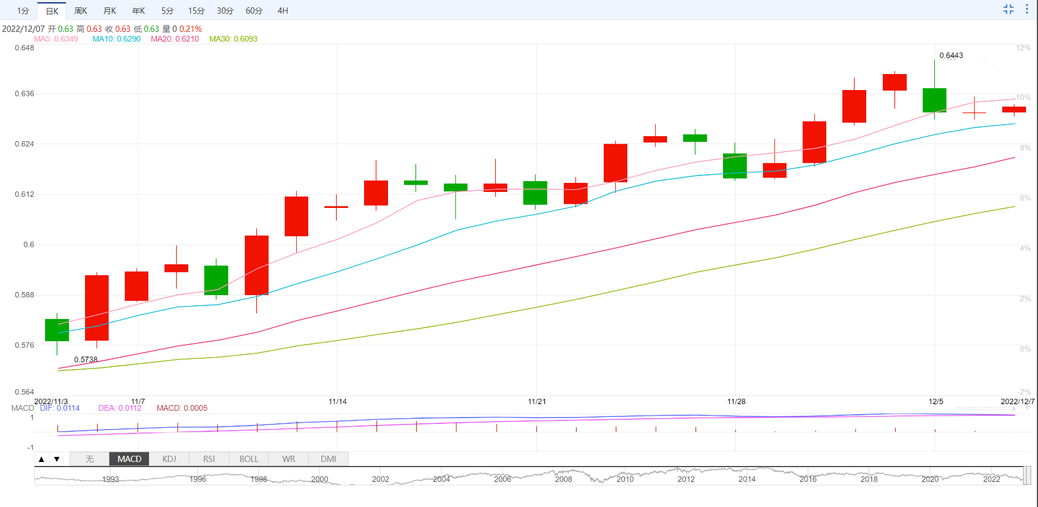Click the gray down triangle under 2022/12/7
The height and width of the screenshot is (507, 1038).
pos(1028,408)
